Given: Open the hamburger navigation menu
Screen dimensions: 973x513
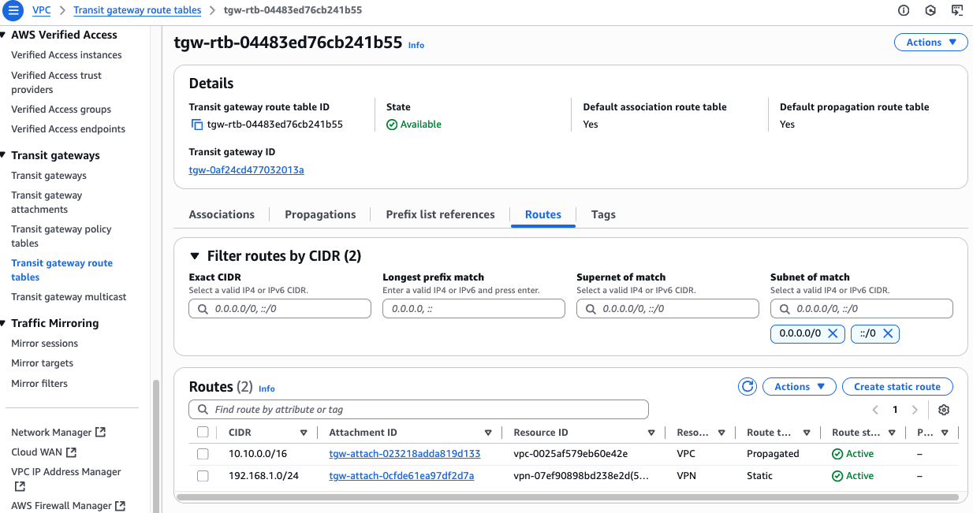Looking at the screenshot, I should [x=13, y=10].
